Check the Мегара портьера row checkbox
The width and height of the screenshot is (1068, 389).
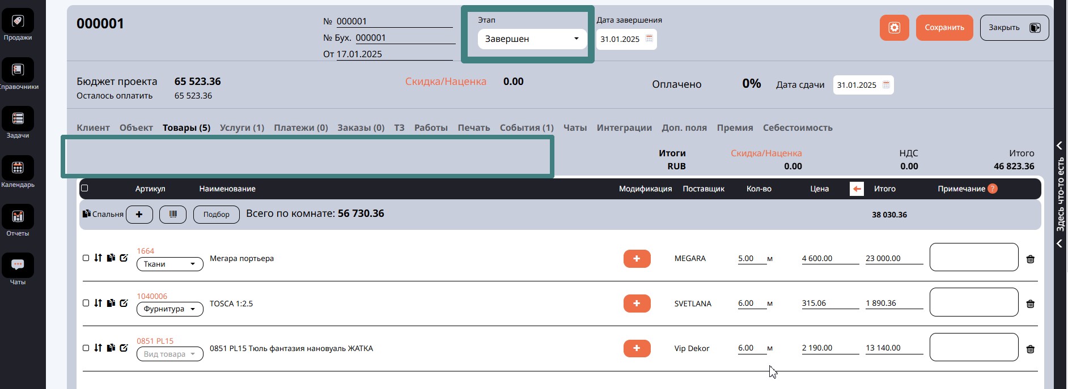coord(86,258)
